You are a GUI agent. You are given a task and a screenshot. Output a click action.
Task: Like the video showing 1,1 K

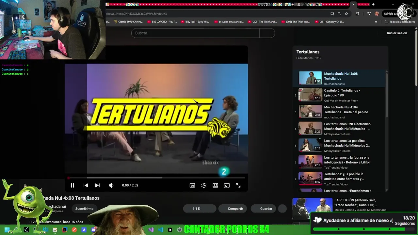(200, 209)
